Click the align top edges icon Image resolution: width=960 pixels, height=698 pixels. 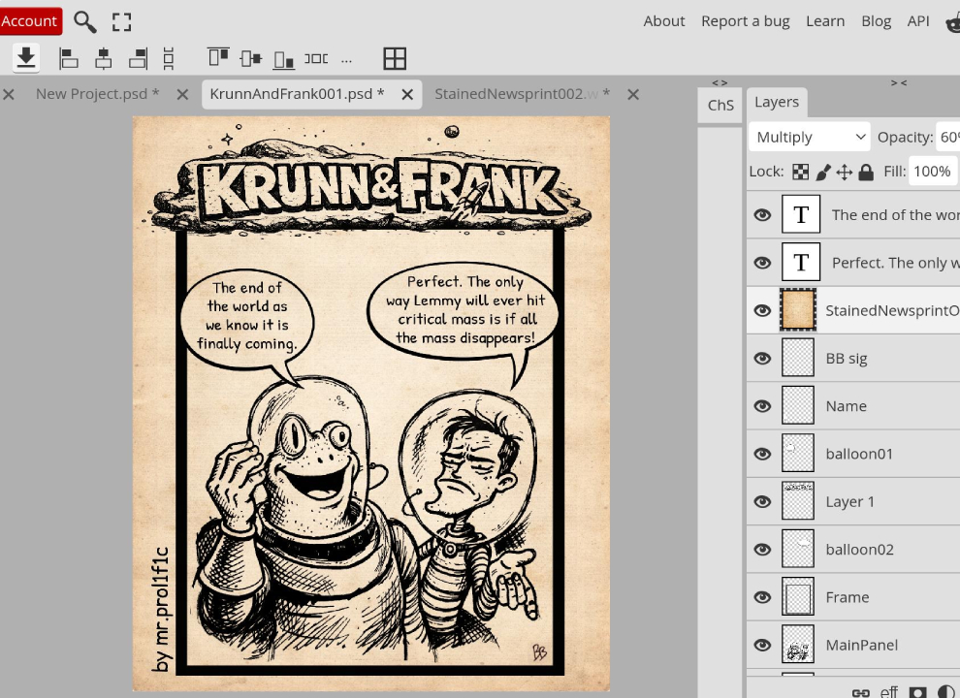click(x=218, y=59)
